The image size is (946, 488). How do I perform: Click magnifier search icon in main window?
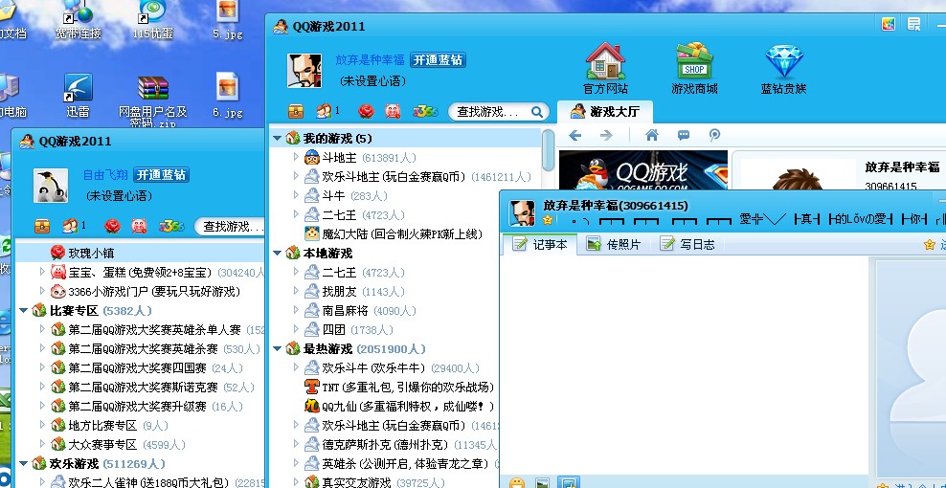[537, 112]
